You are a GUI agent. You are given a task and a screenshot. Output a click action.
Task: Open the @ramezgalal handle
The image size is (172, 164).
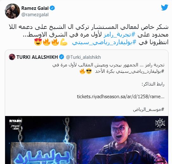[35, 15]
